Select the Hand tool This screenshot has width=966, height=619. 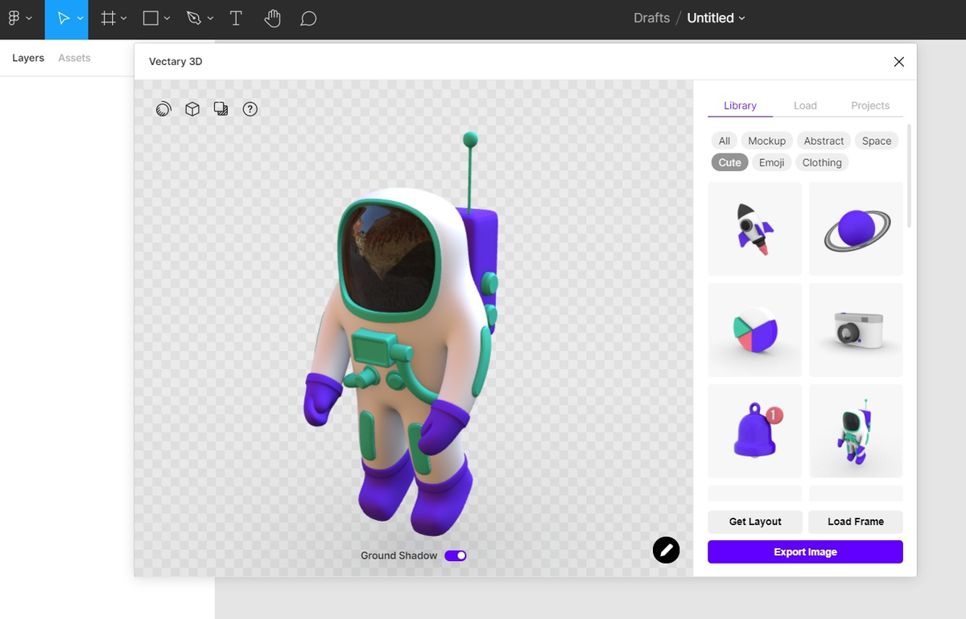click(272, 18)
